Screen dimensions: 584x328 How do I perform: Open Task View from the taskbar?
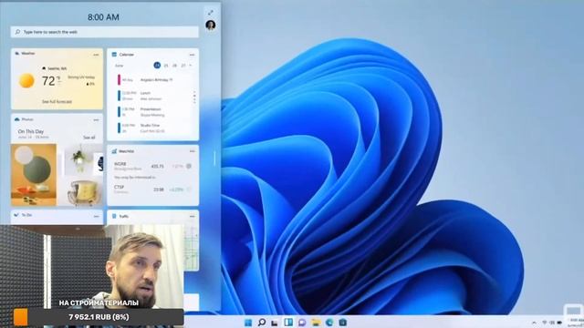point(275,322)
